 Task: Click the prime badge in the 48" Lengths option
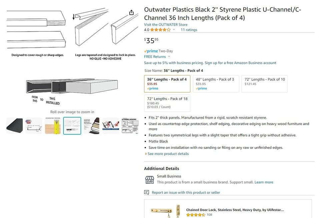(201, 88)
